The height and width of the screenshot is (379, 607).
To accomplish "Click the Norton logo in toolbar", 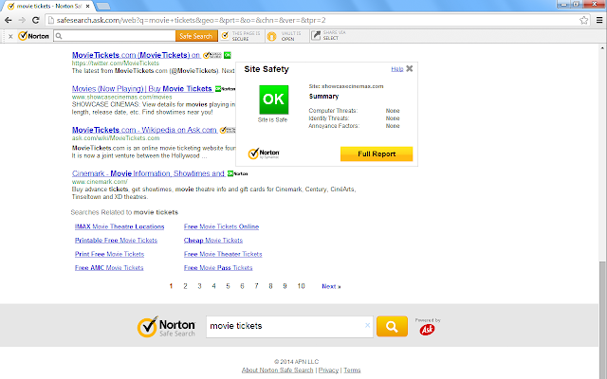I will tap(34, 36).
